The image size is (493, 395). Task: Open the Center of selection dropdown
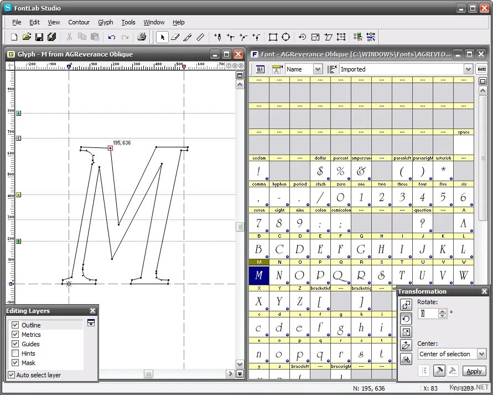pos(480,353)
